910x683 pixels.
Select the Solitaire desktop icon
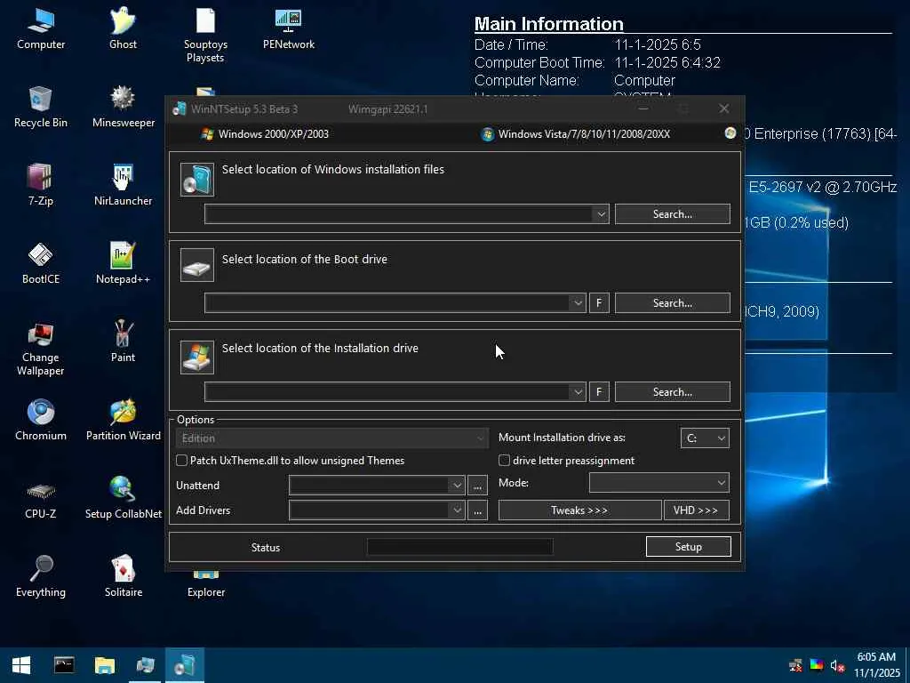coord(123,577)
